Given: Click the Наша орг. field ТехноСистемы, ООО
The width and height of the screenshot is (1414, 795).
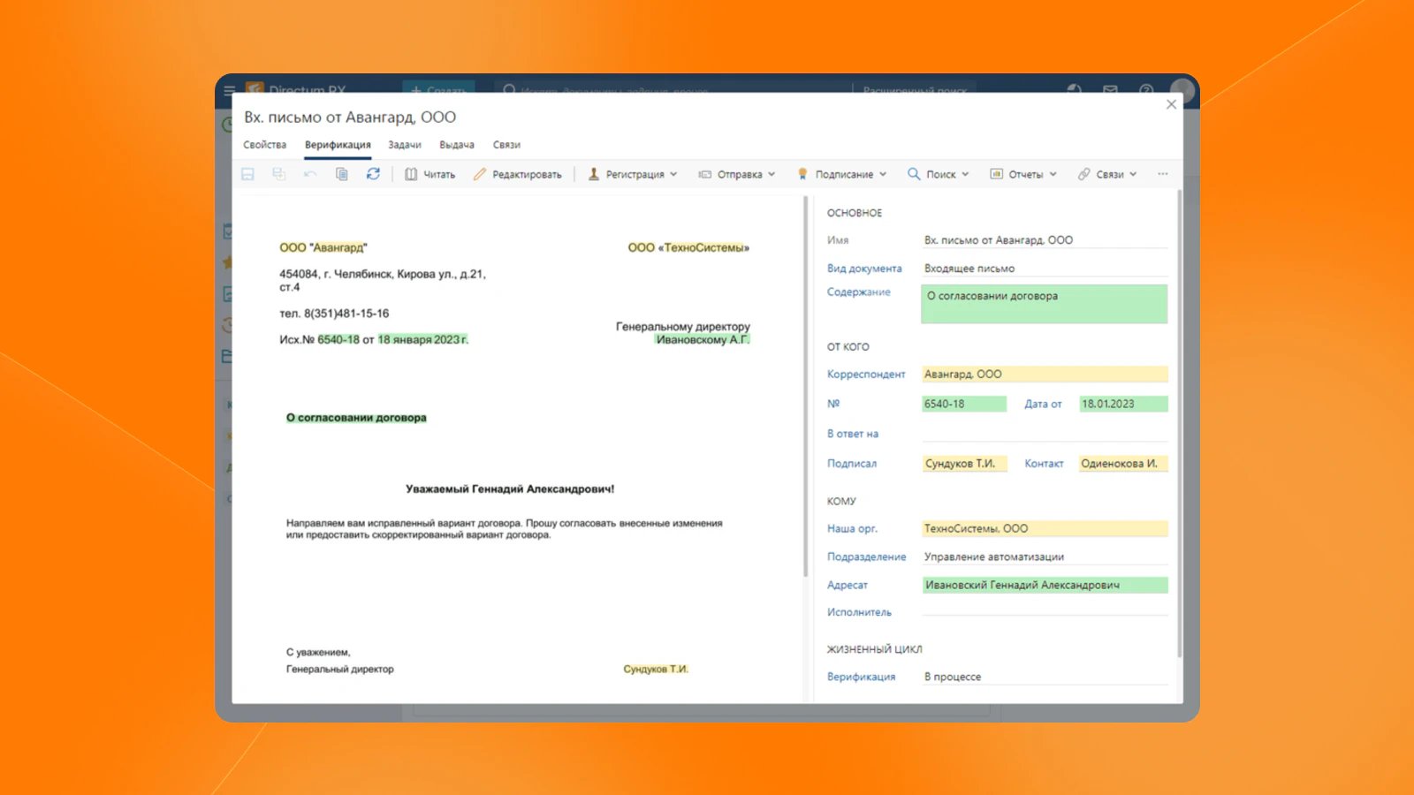Looking at the screenshot, I should pos(1045,529).
